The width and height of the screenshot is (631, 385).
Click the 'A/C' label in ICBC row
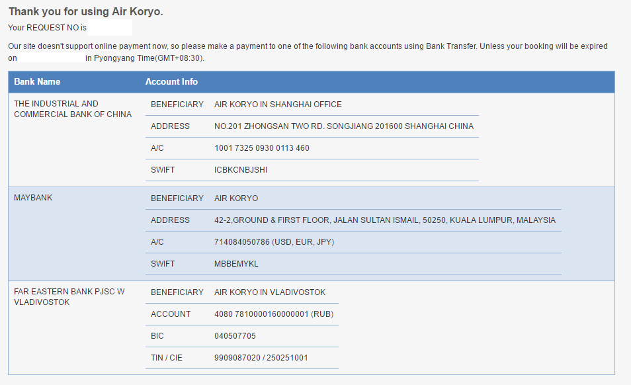(157, 148)
